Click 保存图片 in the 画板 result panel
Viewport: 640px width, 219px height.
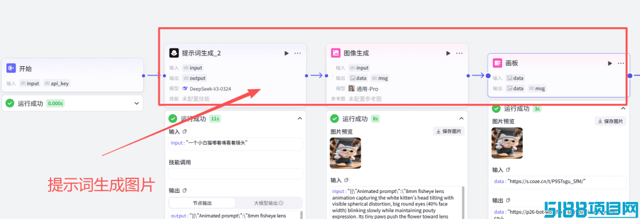pos(610,121)
